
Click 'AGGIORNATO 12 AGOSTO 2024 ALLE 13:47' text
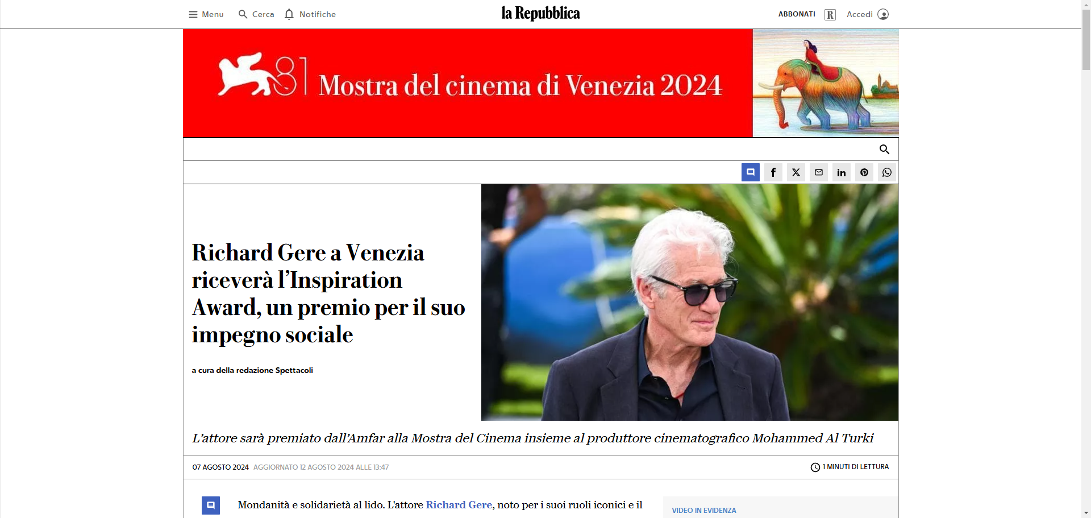coord(321,467)
